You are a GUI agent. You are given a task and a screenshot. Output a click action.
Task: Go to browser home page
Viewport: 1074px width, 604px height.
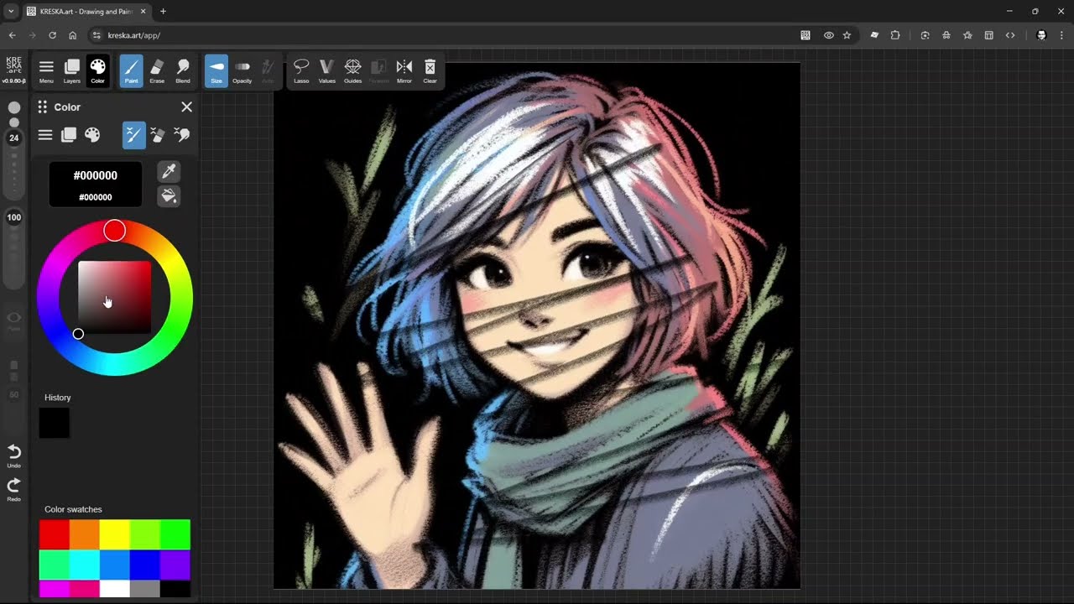(x=73, y=35)
